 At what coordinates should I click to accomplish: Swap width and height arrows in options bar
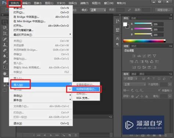click(129, 10)
